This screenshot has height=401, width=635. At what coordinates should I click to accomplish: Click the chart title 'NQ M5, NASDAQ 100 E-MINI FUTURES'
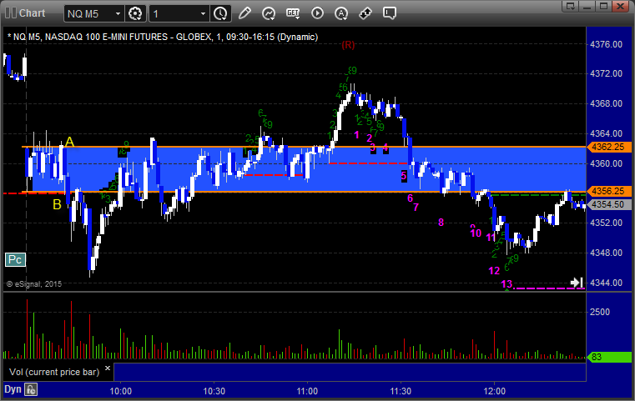90,37
